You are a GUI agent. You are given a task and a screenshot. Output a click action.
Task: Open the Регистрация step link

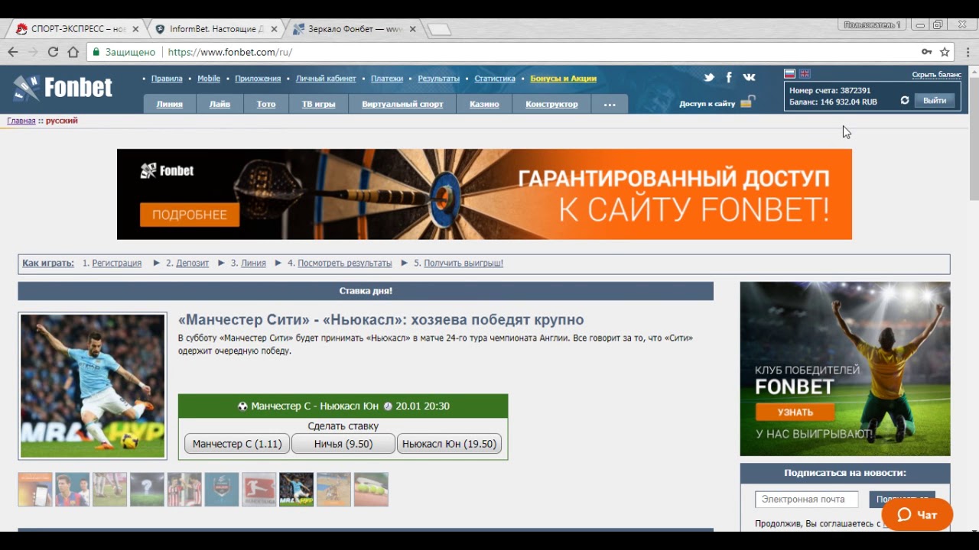pos(117,263)
